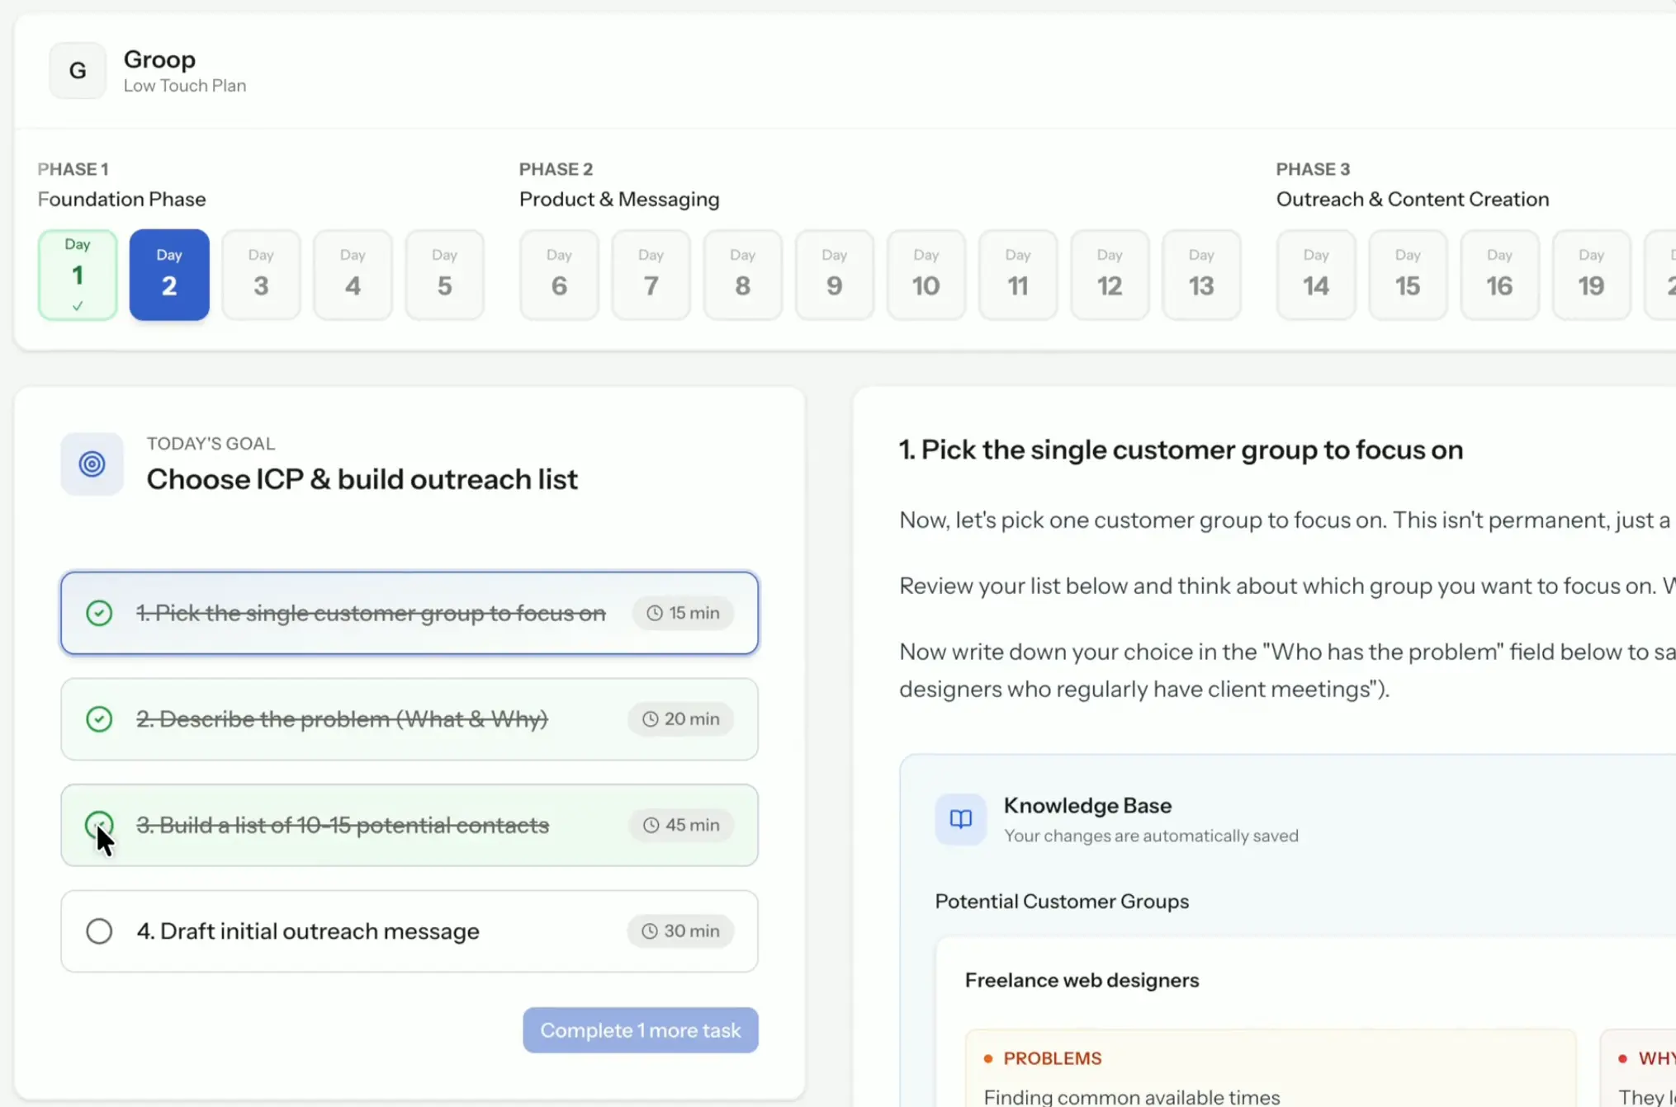Image resolution: width=1676 pixels, height=1107 pixels.
Task: Open Day 14 in Outreach phase
Action: point(1316,275)
